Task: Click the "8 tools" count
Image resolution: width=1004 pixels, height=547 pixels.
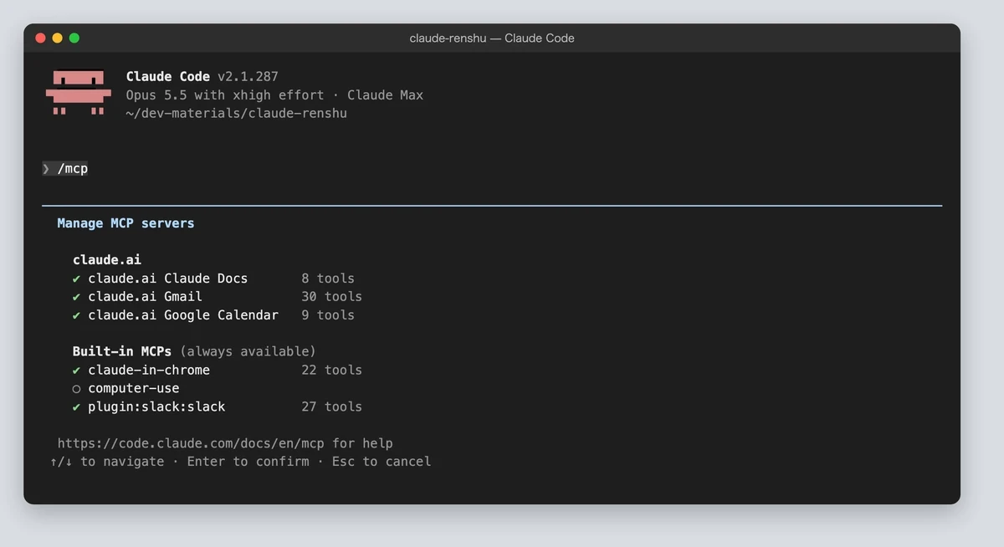Action: 328,279
